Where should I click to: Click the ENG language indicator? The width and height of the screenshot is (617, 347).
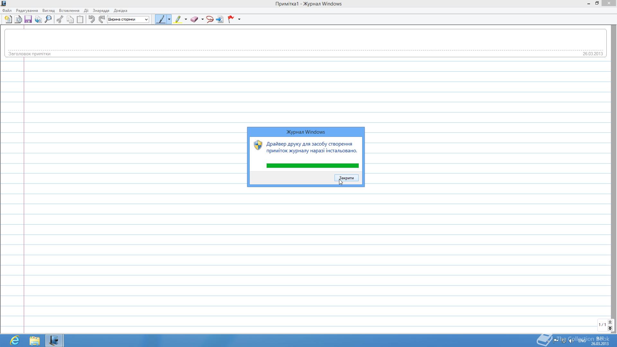[582, 341]
